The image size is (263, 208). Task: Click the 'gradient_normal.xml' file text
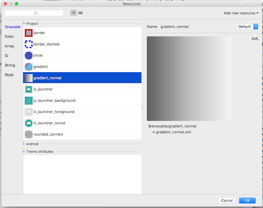click(174, 132)
